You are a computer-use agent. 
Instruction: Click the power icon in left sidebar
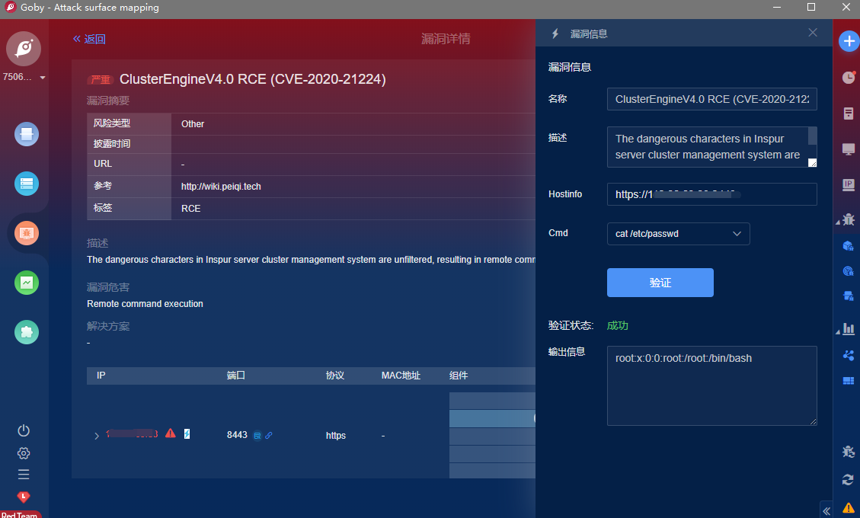pyautogui.click(x=24, y=430)
